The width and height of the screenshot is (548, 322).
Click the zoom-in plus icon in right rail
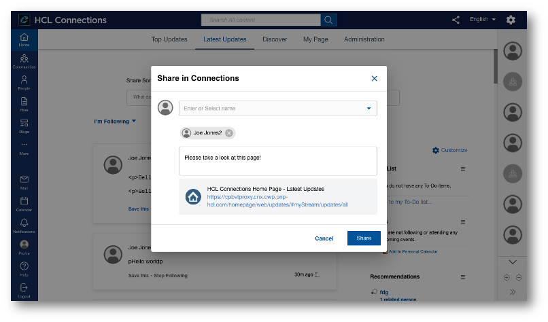pyautogui.click(x=507, y=278)
